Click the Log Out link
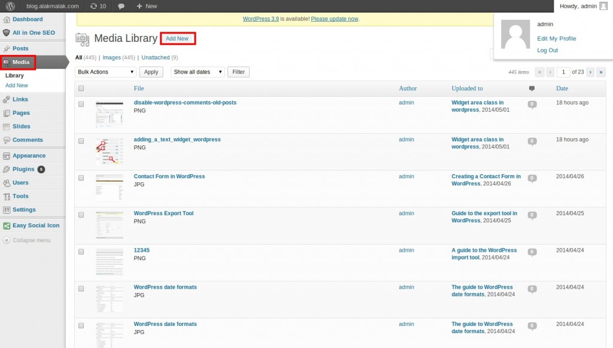 coord(547,50)
